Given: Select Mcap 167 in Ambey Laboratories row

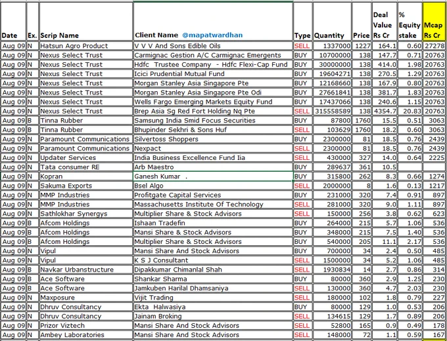Looking at the screenshot, I should click(x=434, y=335).
